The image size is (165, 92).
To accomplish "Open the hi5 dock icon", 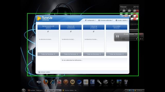I will point(86,82).
